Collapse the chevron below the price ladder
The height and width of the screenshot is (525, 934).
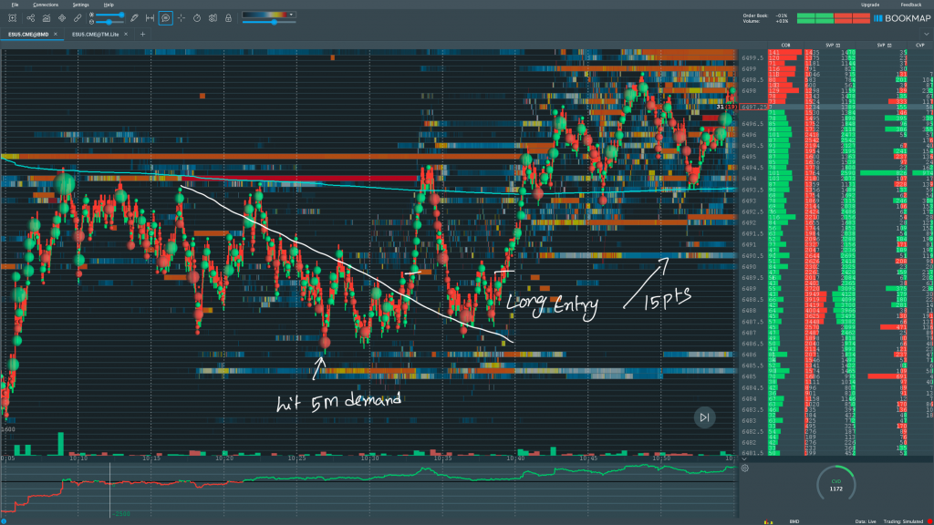coord(744,458)
